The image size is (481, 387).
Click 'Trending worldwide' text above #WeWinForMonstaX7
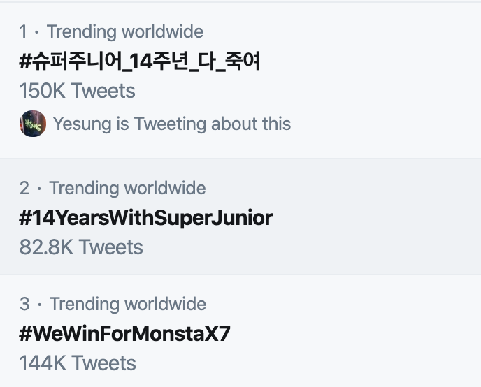coord(128,304)
